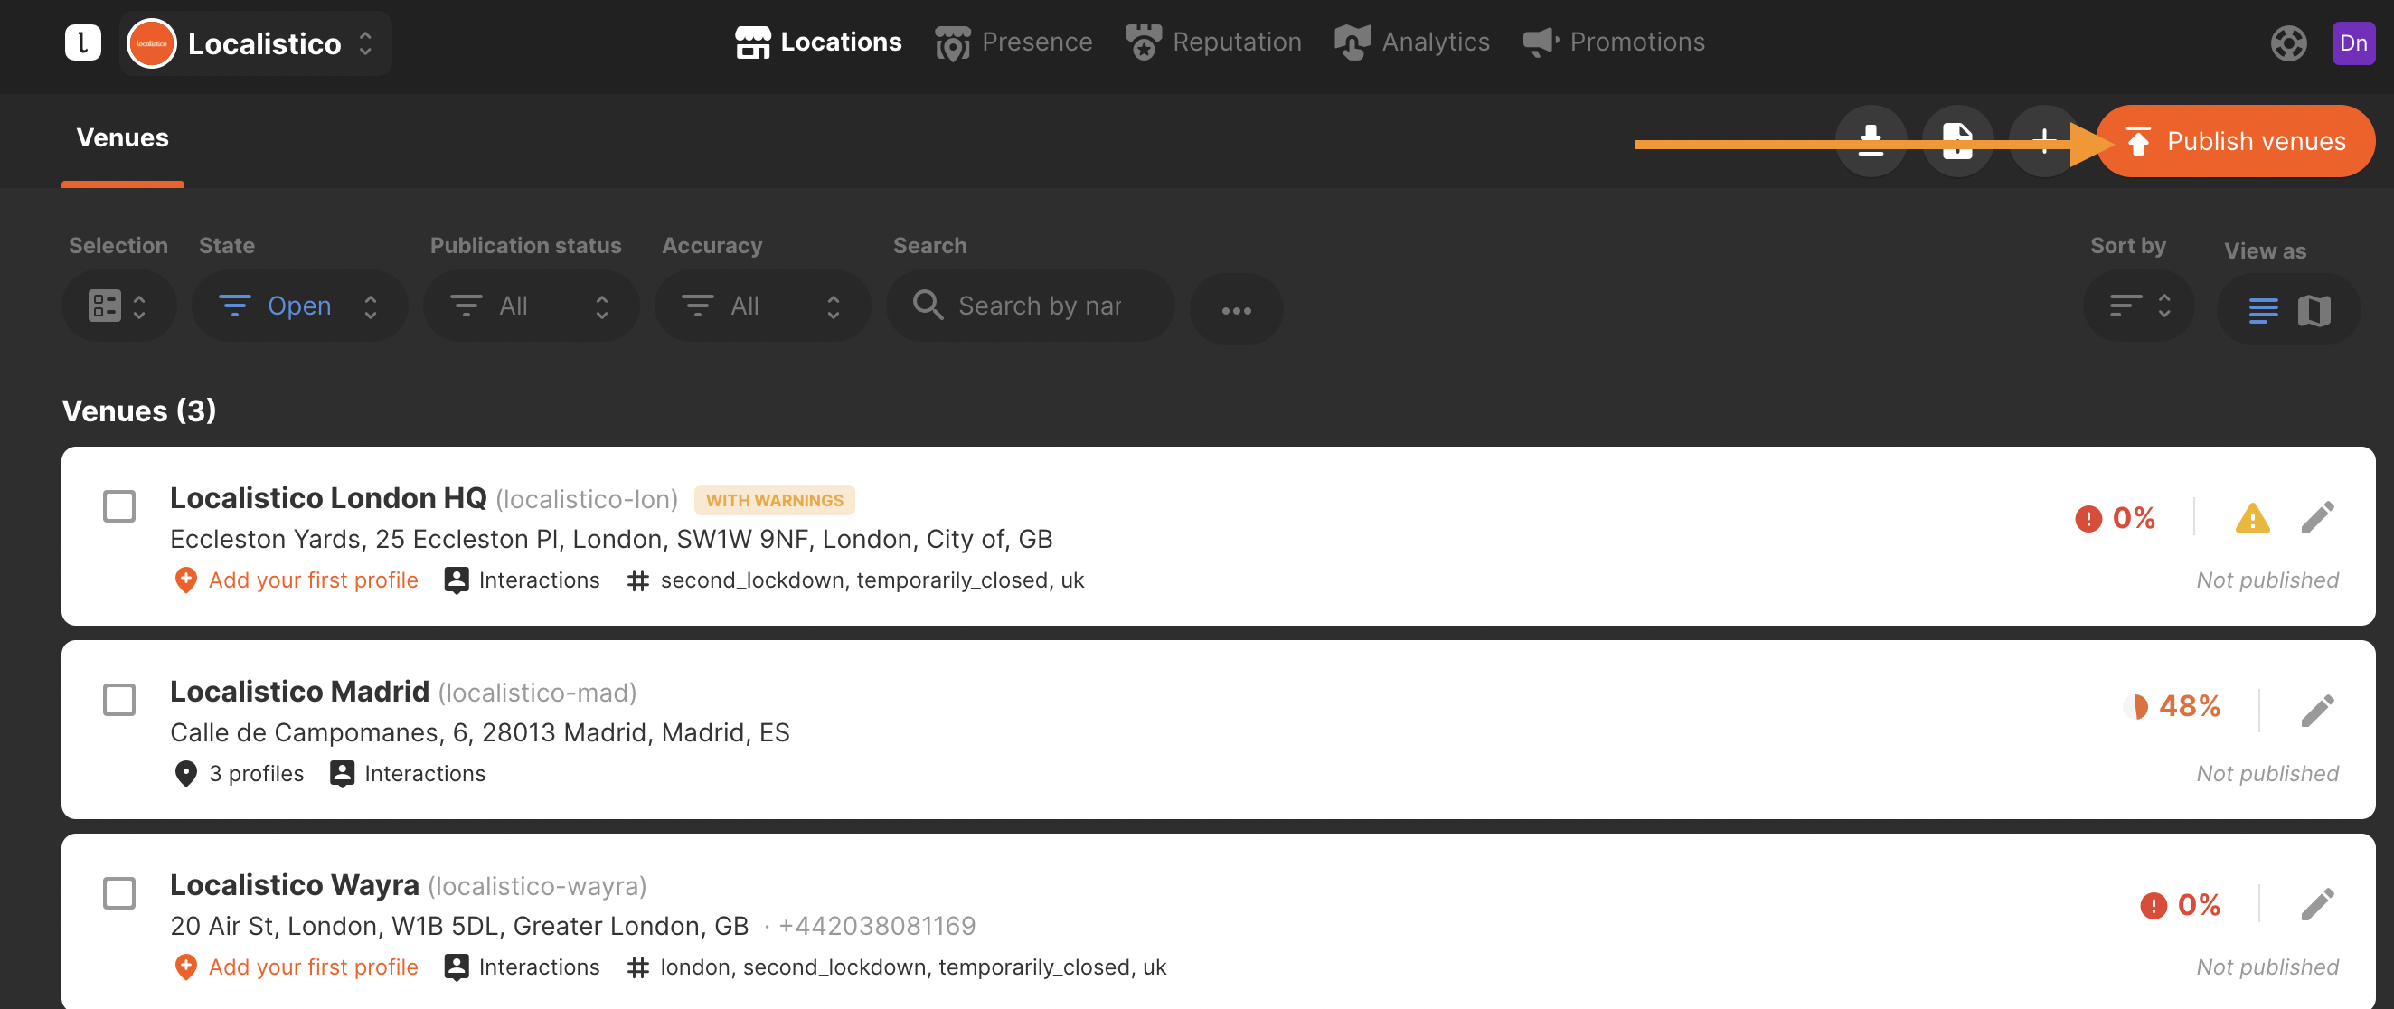Open the Reputation section
The width and height of the screenshot is (2394, 1009).
pyautogui.click(x=1212, y=42)
